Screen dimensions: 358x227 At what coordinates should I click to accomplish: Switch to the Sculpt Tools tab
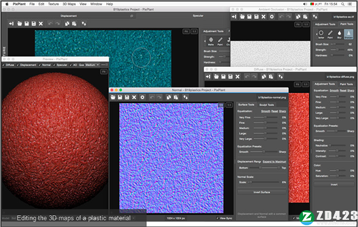coord(267,105)
